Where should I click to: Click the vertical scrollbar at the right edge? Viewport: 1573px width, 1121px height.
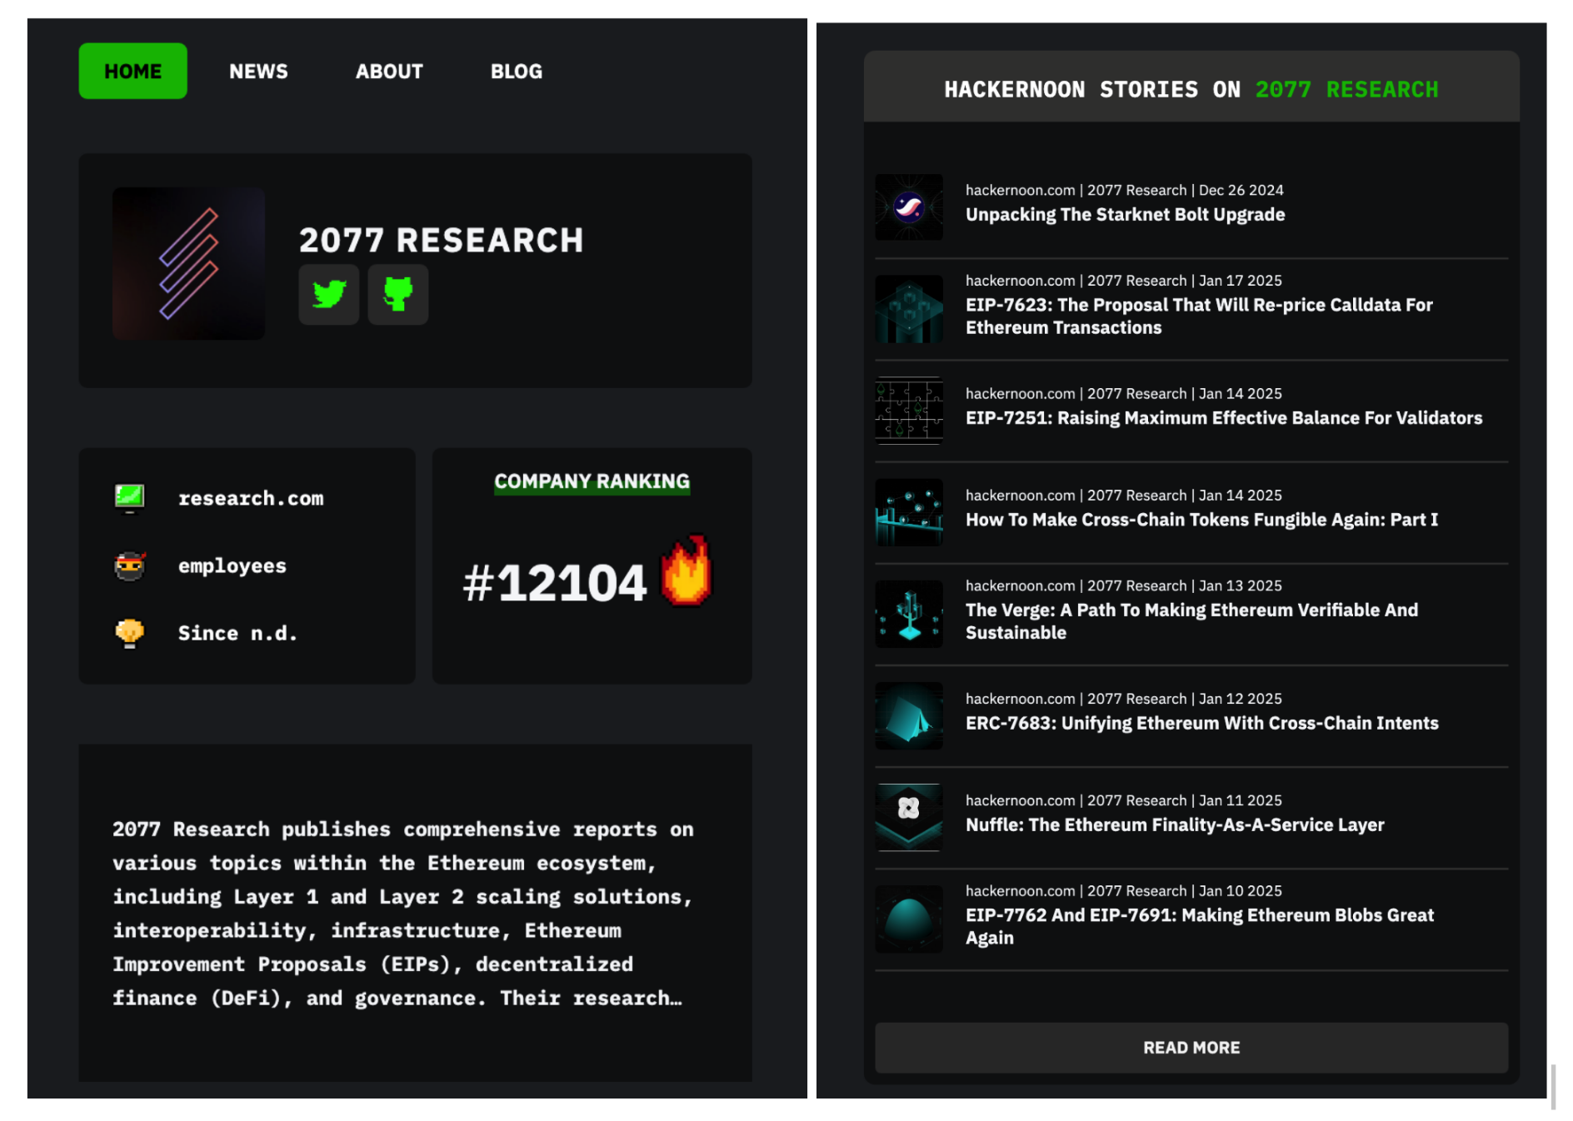1553,1086
